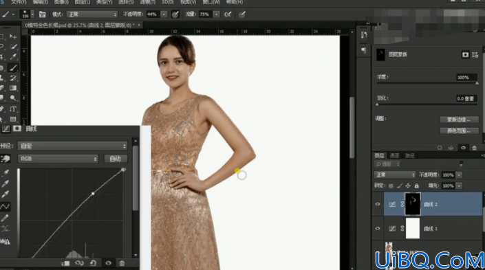Delete the Curves adjustment layer via trash

coord(122,263)
